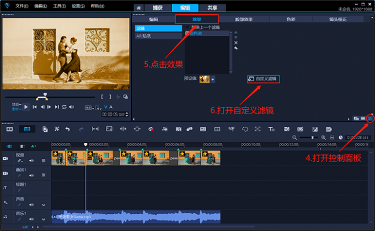Expand the filter preset dropdown
This screenshot has height=231, width=375.
pos(213,79)
